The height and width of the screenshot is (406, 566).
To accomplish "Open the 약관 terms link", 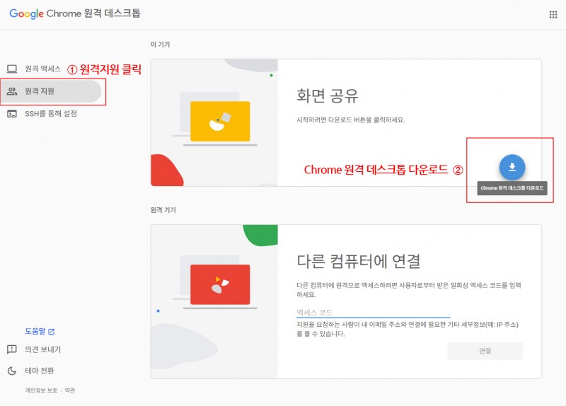I will point(69,390).
